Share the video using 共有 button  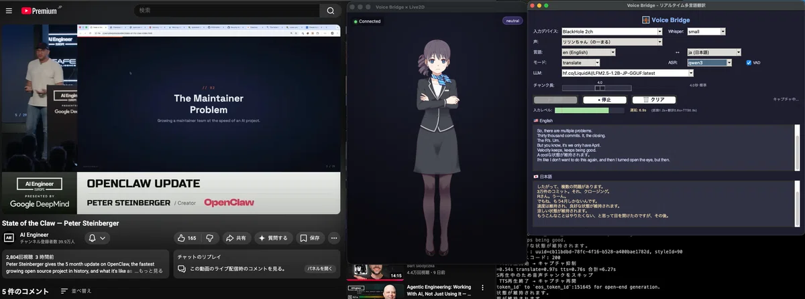pyautogui.click(x=236, y=237)
